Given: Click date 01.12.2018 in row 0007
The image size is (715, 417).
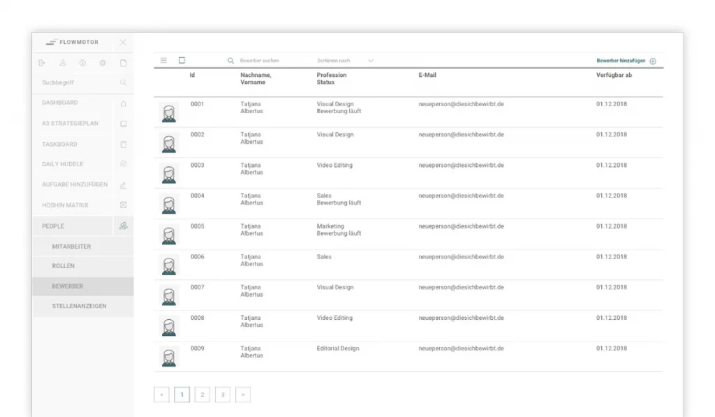Looking at the screenshot, I should (612, 287).
